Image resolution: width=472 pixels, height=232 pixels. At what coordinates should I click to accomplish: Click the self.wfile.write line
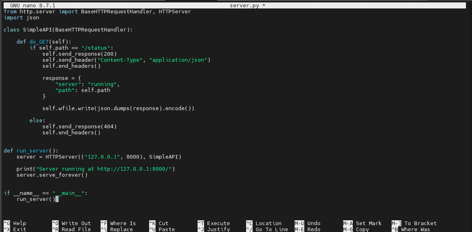[118, 109]
